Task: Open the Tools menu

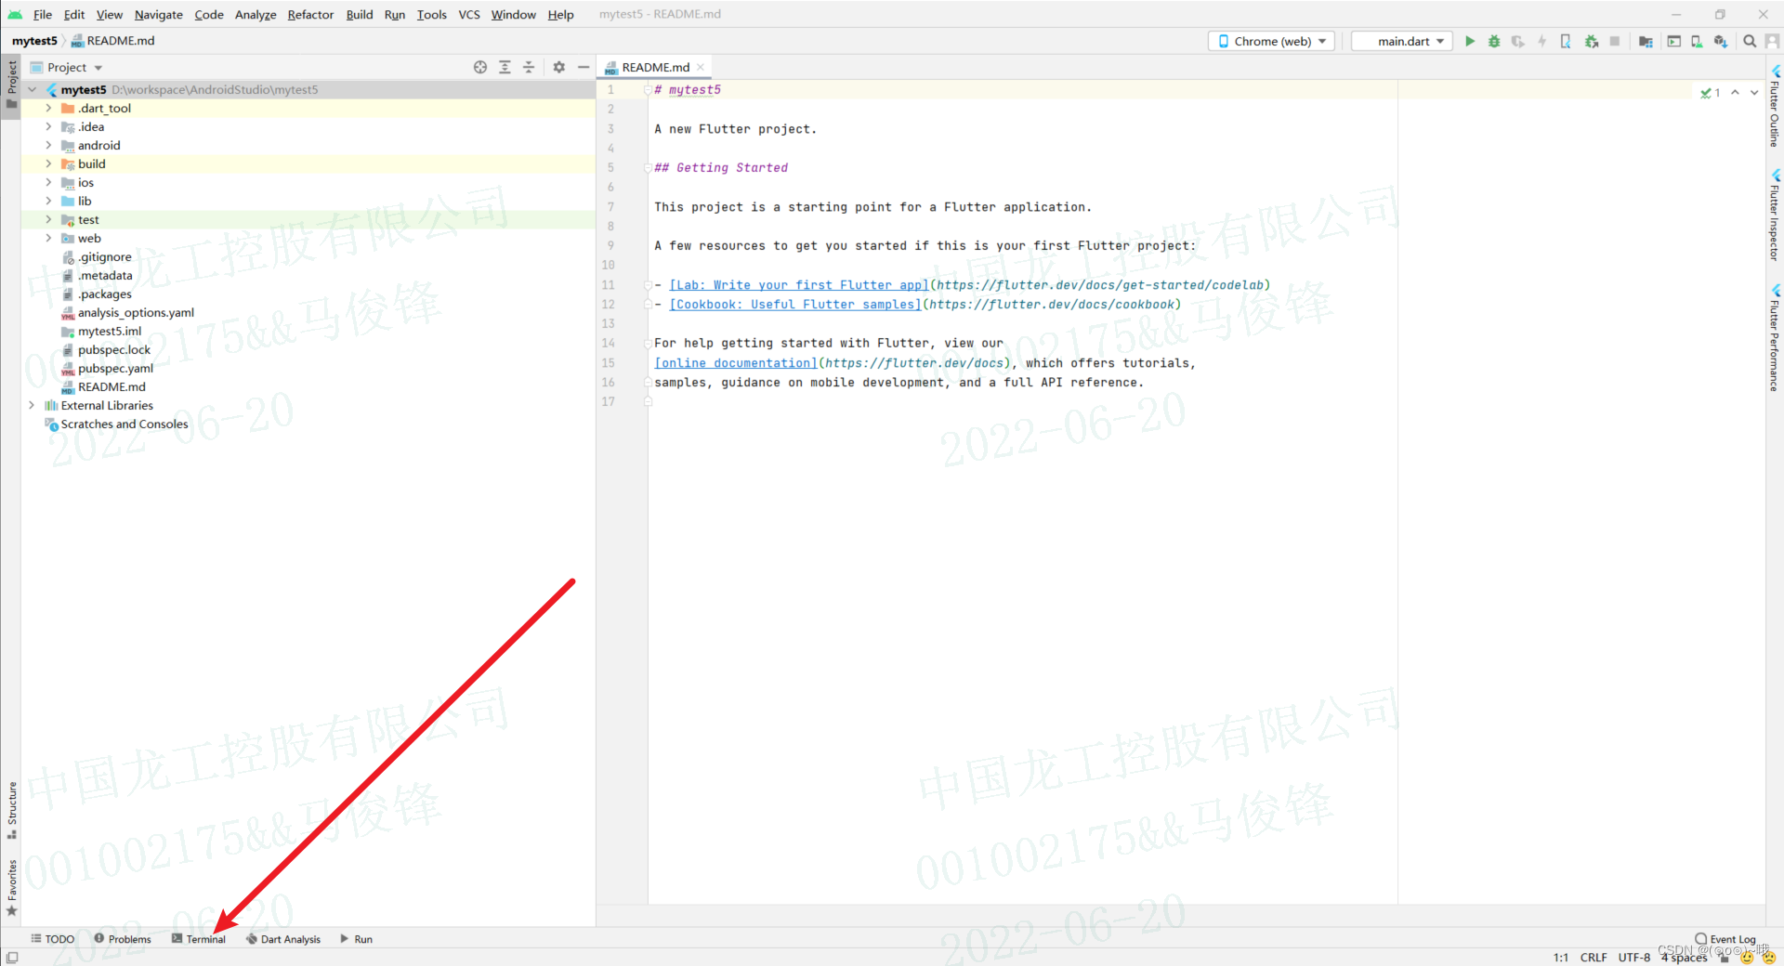Action: [x=431, y=15]
